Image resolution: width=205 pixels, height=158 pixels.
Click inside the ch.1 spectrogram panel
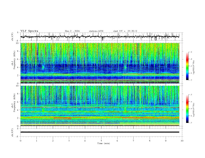tap(100, 63)
